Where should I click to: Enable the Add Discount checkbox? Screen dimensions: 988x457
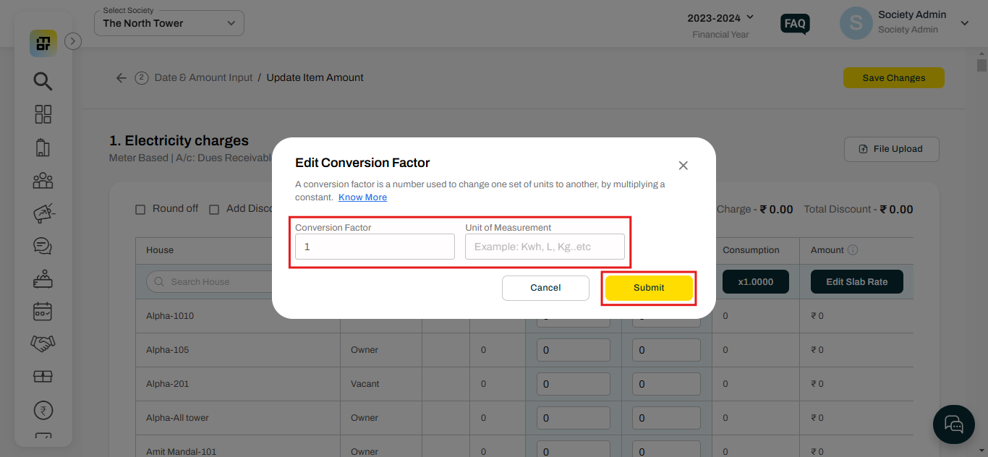click(x=214, y=210)
